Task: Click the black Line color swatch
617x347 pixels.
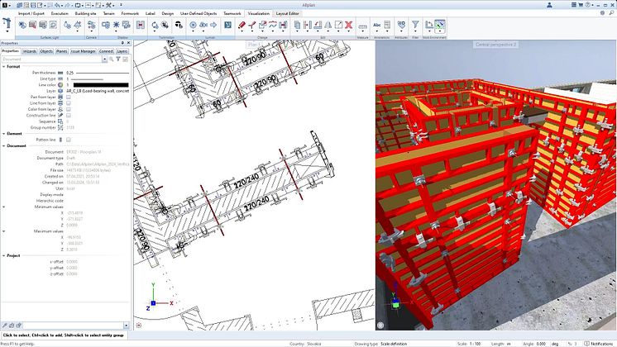Action: tap(101, 84)
